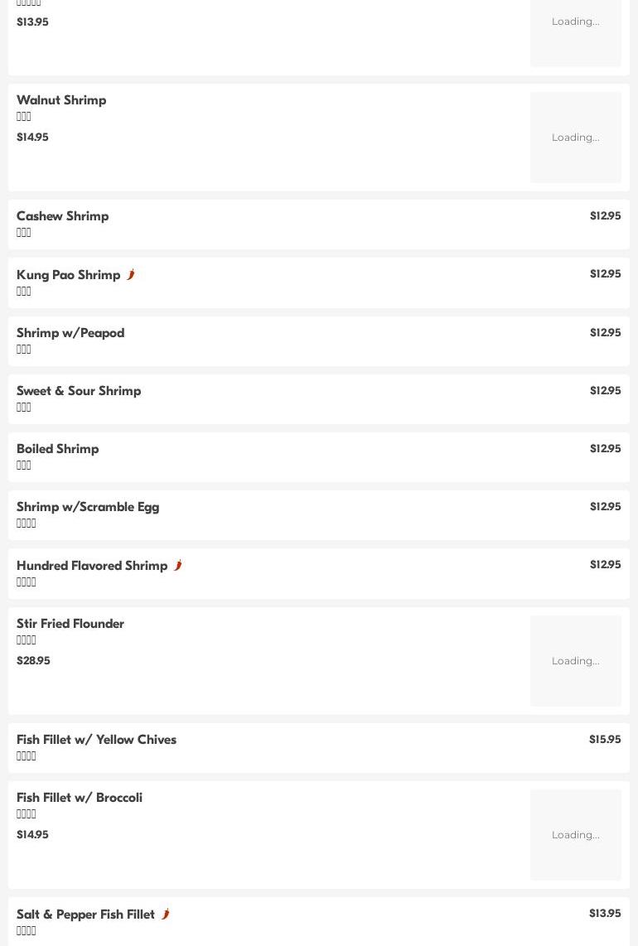
Task: Open the Walnut Shrimp image placeholder
Action: (x=575, y=138)
